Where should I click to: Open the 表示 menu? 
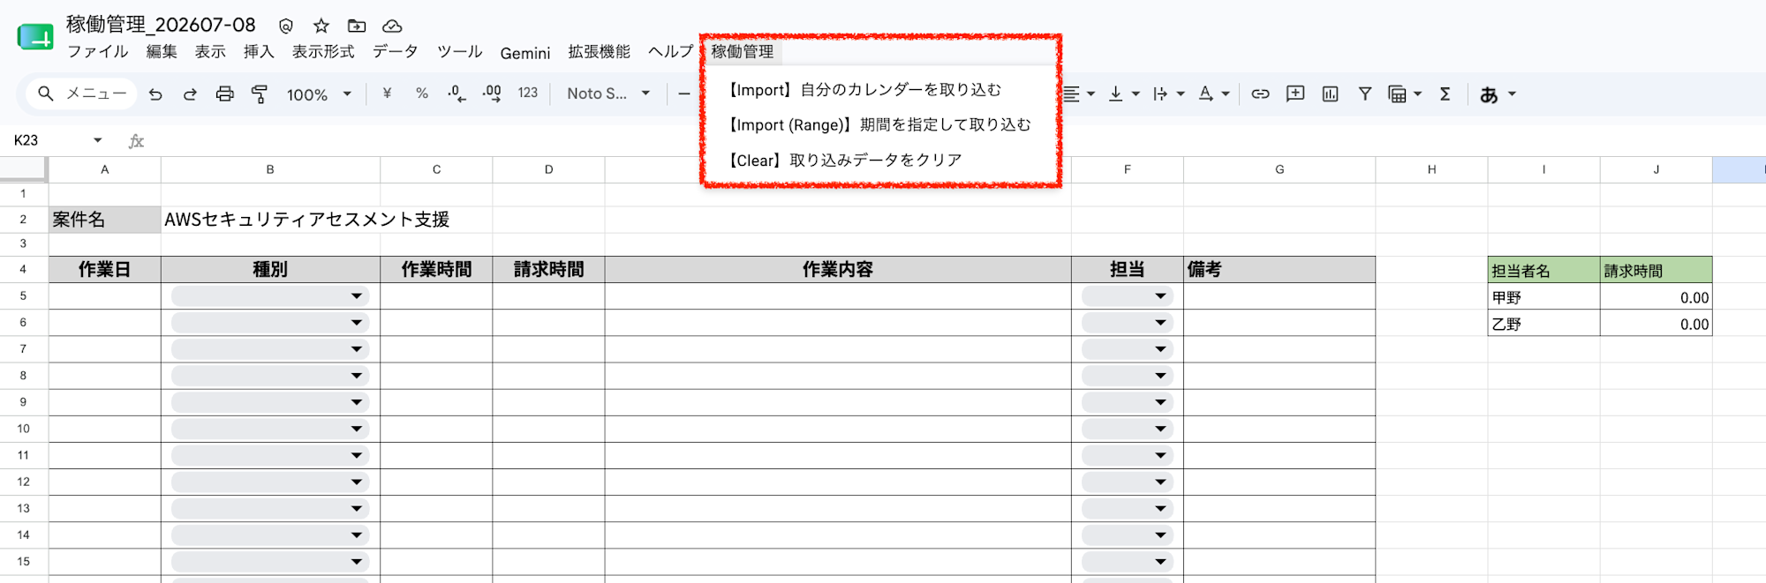pyautogui.click(x=210, y=52)
